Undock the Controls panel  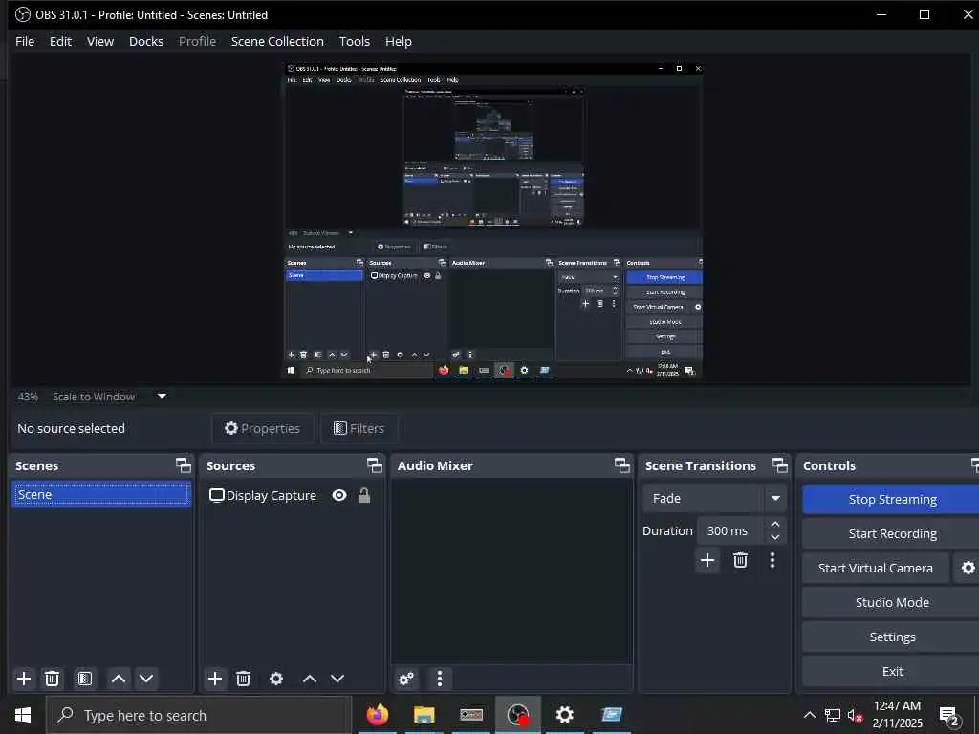tap(974, 465)
